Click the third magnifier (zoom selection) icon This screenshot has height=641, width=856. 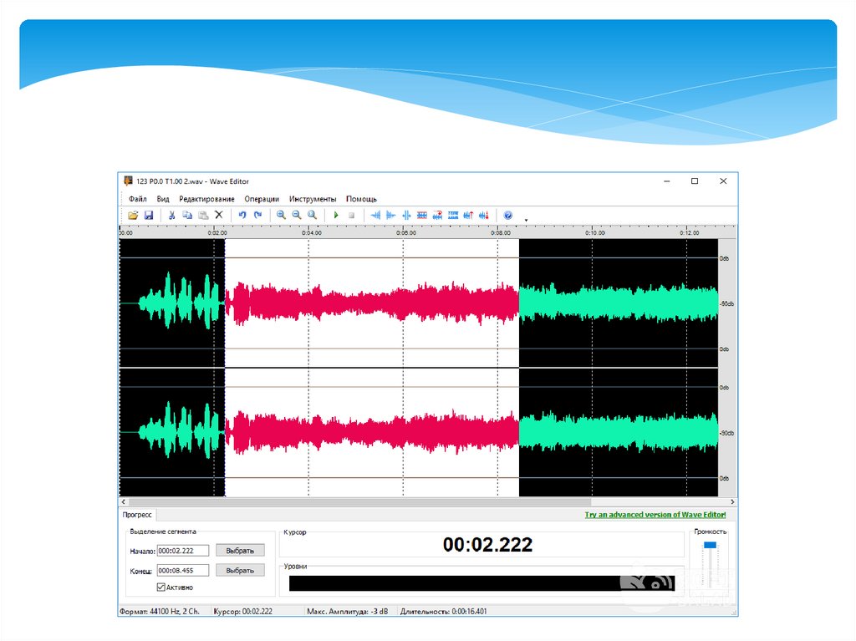click(x=313, y=215)
